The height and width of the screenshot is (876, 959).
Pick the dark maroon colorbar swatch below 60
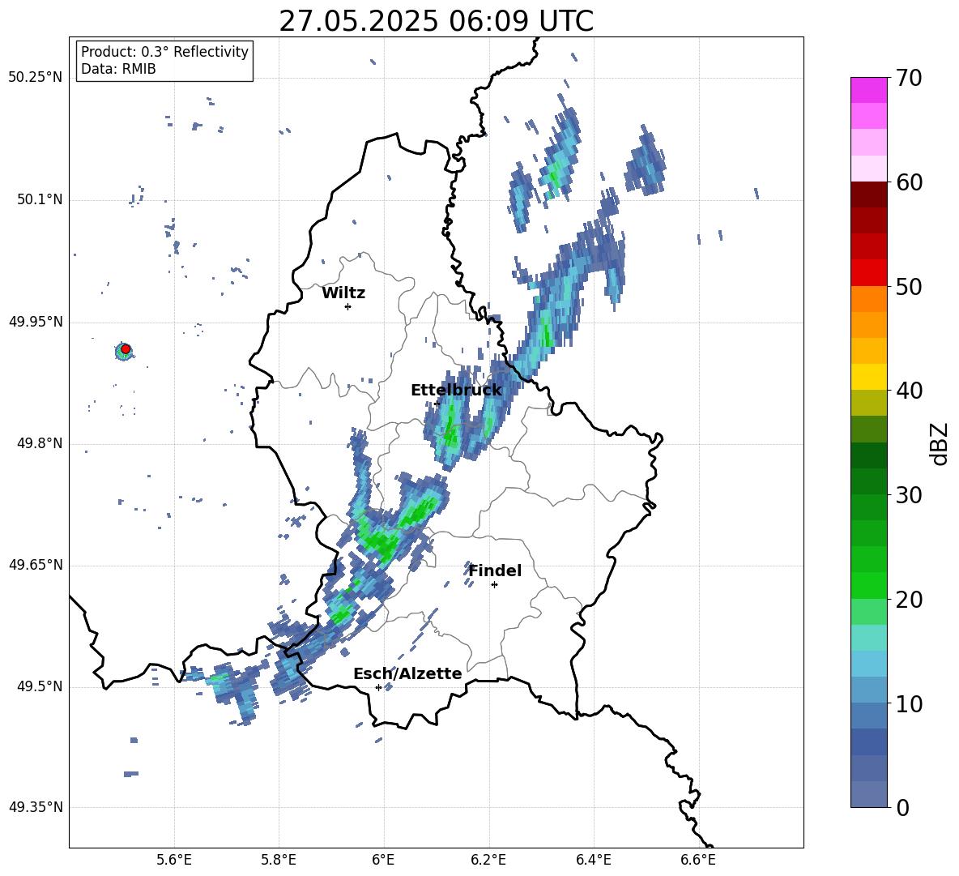pos(869,194)
